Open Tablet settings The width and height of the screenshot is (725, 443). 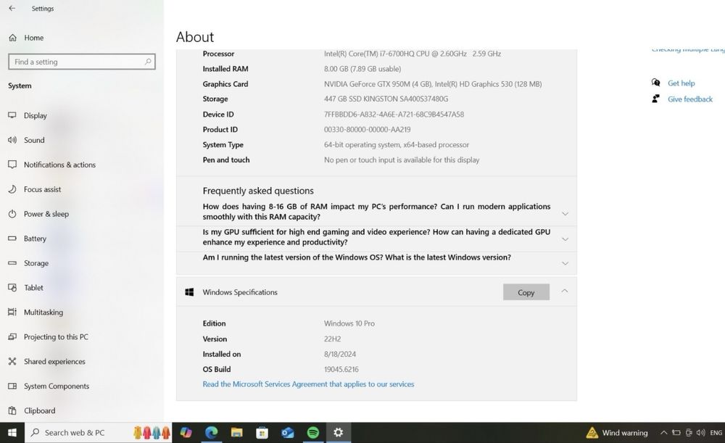33,288
